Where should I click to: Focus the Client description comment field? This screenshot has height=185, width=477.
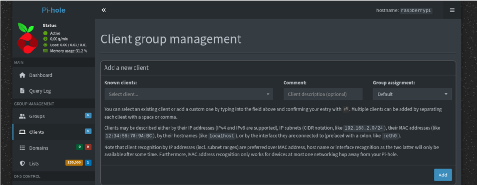click(x=323, y=94)
